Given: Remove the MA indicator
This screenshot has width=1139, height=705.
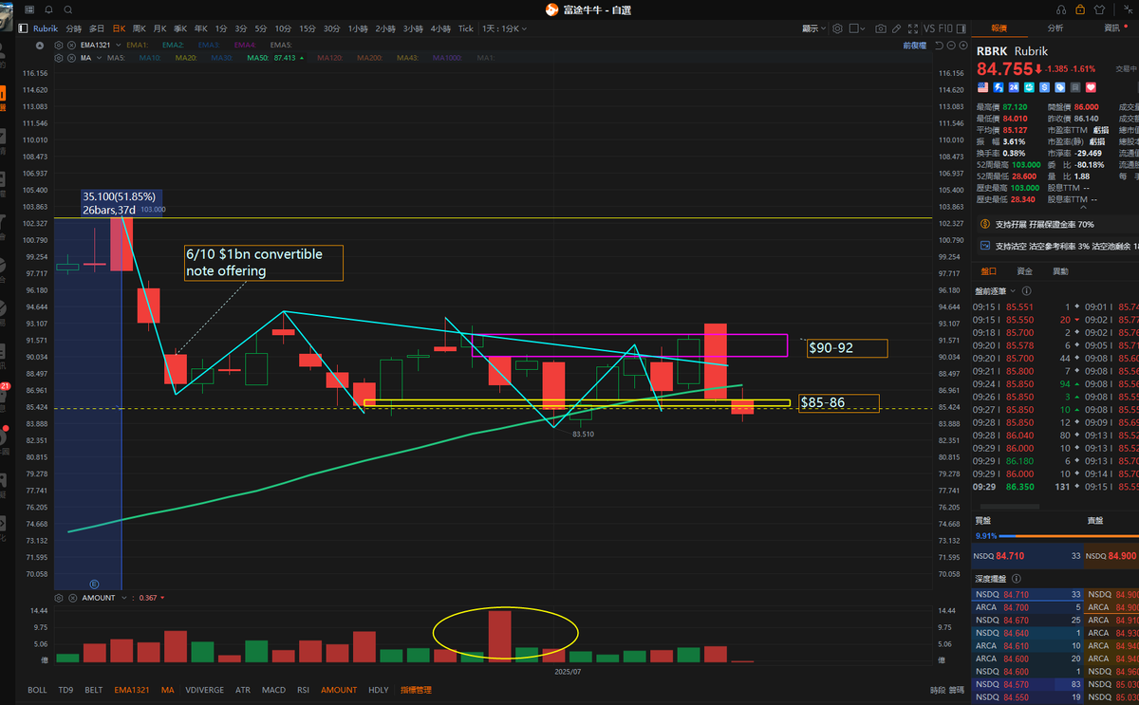Looking at the screenshot, I should coord(71,58).
